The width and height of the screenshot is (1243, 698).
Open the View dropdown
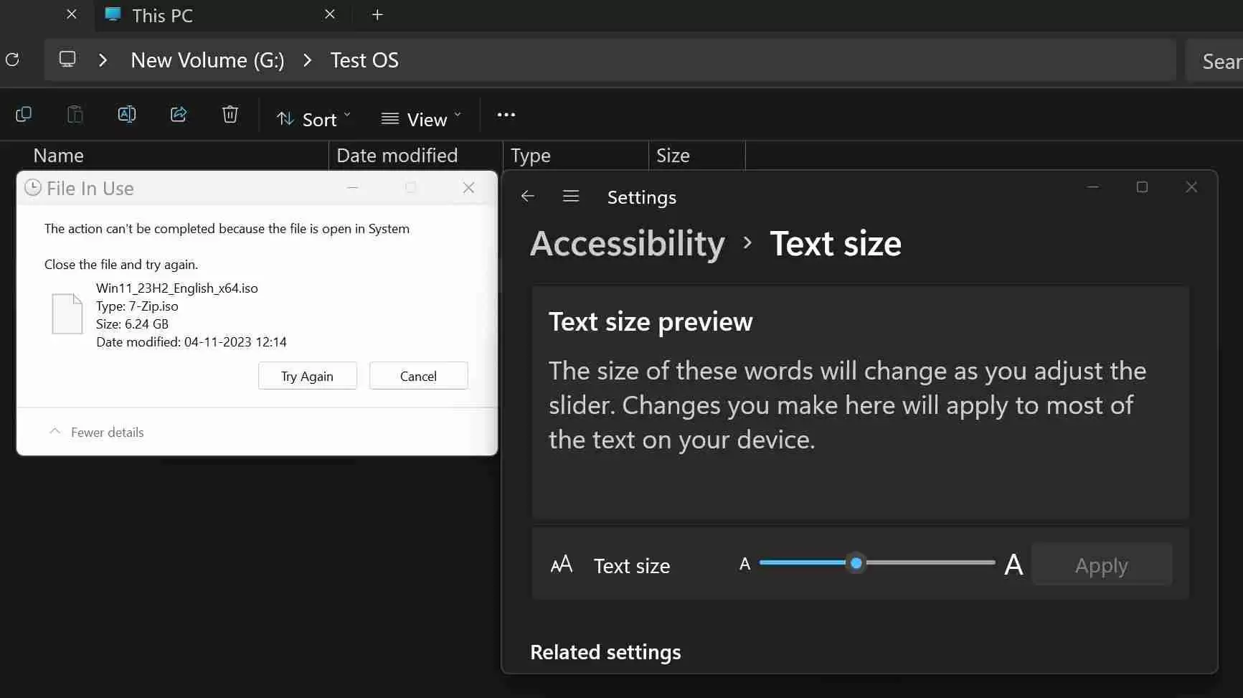click(x=420, y=118)
